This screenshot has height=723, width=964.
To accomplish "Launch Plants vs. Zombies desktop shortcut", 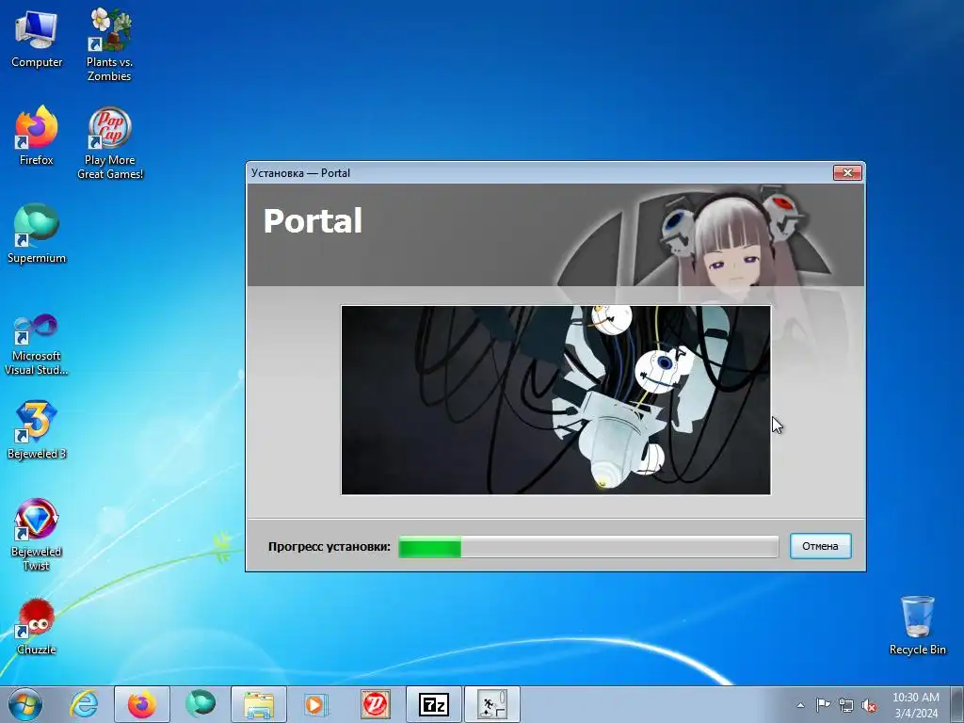I will [109, 44].
